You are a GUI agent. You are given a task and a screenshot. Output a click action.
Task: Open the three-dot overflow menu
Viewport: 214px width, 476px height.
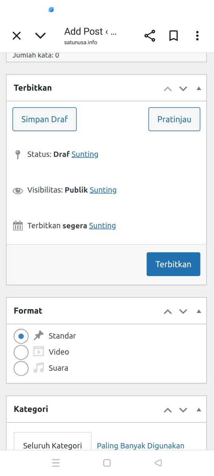[197, 36]
